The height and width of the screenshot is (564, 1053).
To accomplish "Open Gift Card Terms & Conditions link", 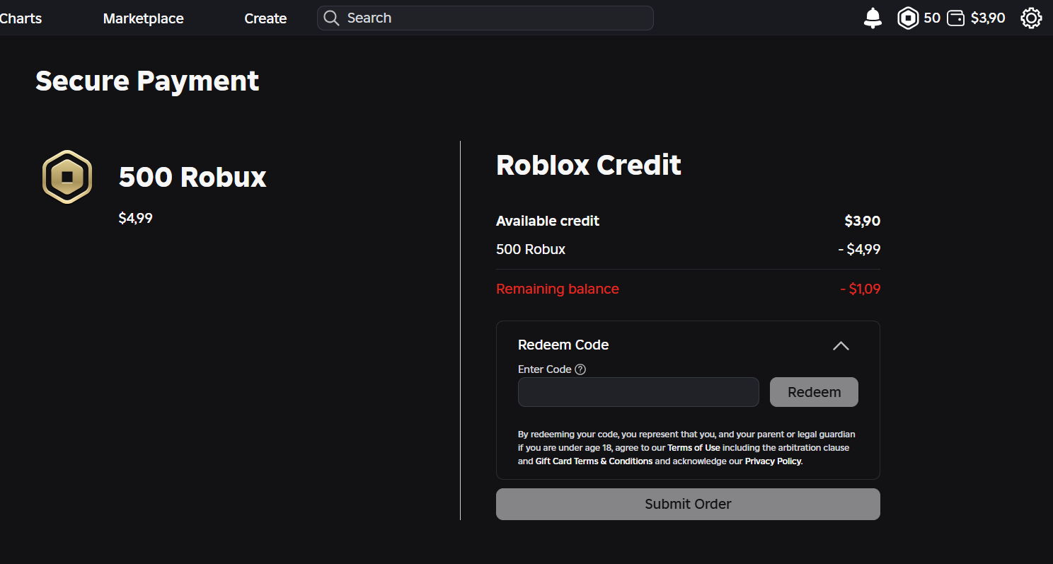I will tap(594, 461).
